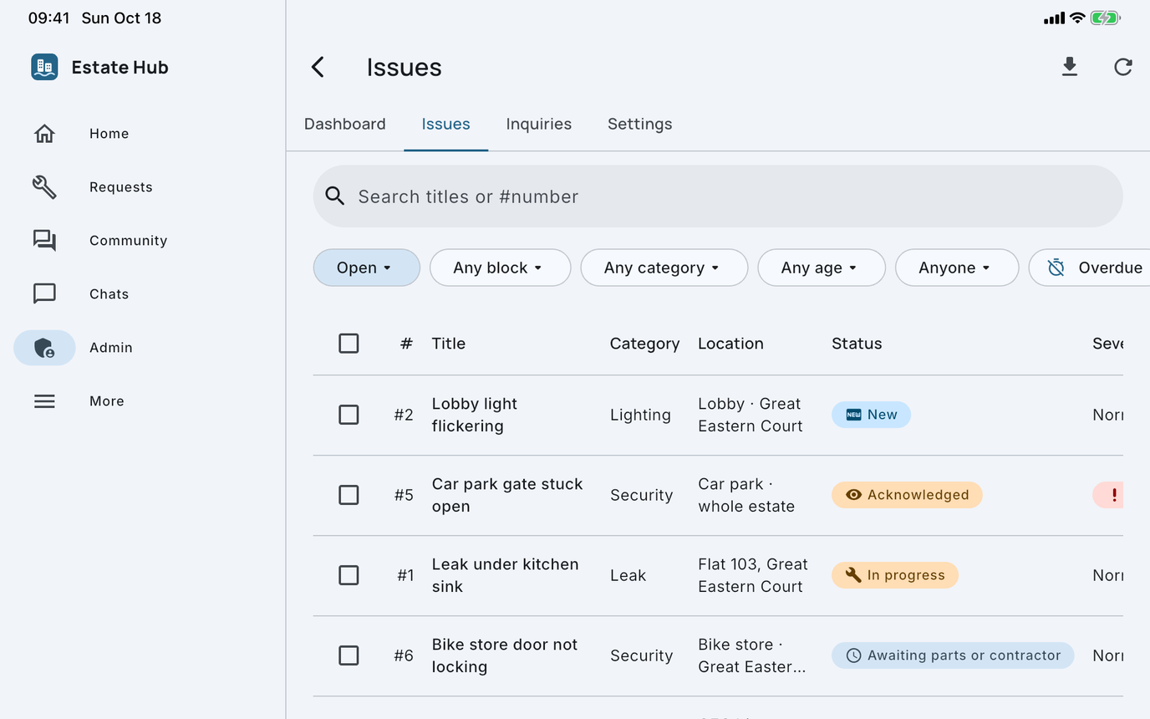
Task: Click the In progress status badge
Action: (895, 575)
